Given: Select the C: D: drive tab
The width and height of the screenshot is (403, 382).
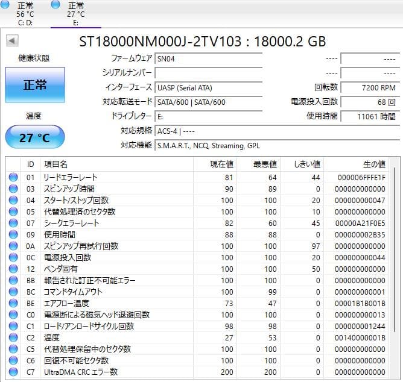Looking at the screenshot, I should (25, 13).
